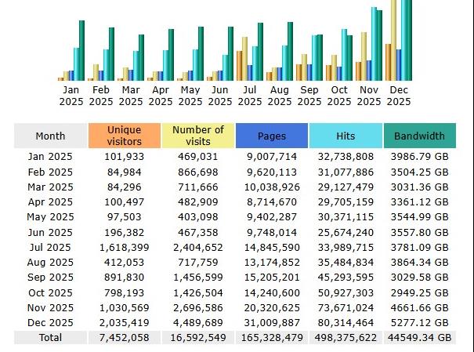
Task: Click the "Total" row label
Action: pos(50,337)
